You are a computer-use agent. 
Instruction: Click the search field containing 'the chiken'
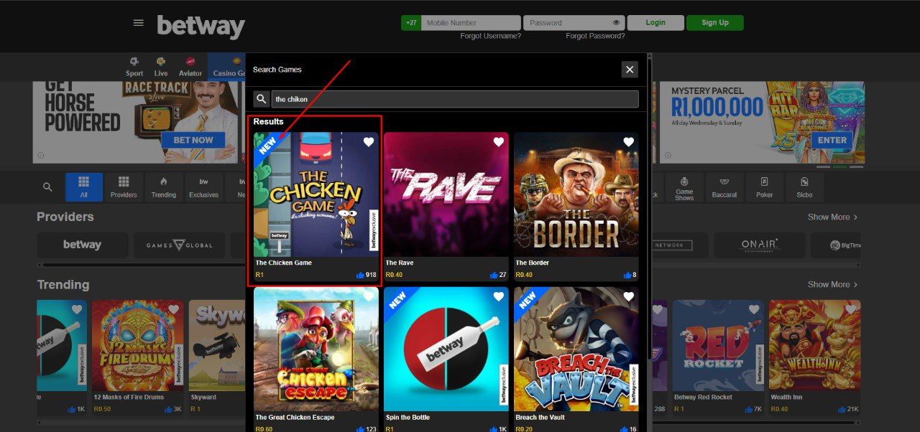tap(453, 98)
